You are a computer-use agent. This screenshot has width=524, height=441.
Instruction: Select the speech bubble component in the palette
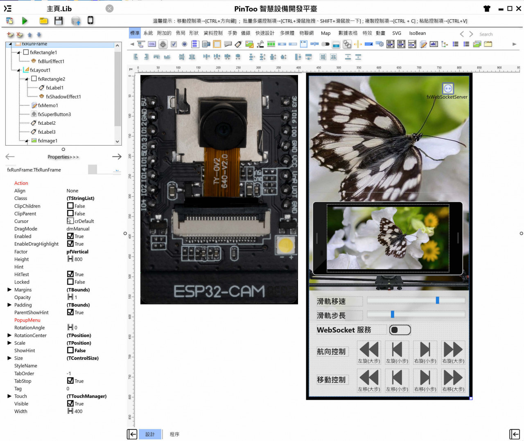click(x=228, y=44)
